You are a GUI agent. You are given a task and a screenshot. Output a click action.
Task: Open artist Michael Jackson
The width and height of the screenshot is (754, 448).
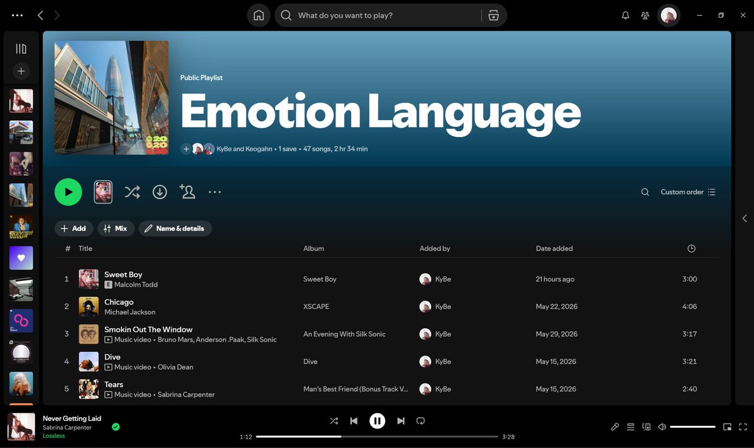(x=129, y=312)
